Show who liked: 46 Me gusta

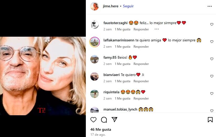coord(101,129)
